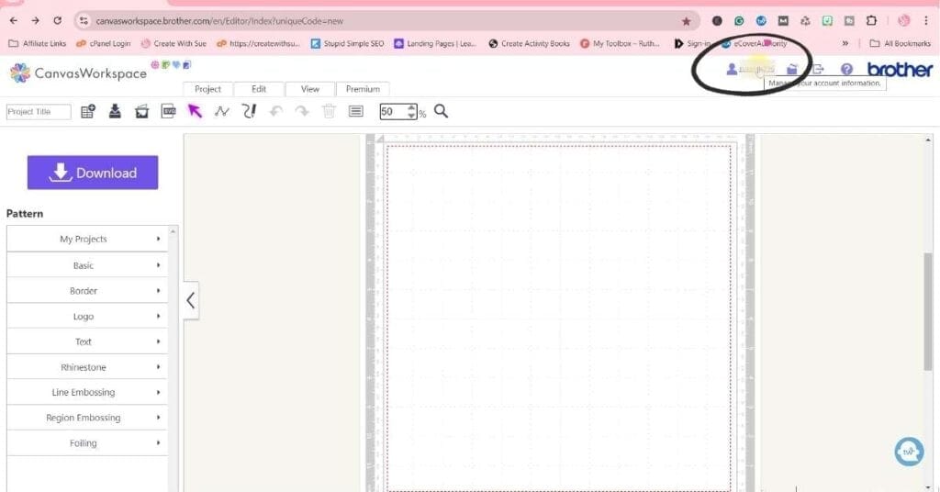
Task: Click the browser address bar URL
Action: [x=219, y=21]
